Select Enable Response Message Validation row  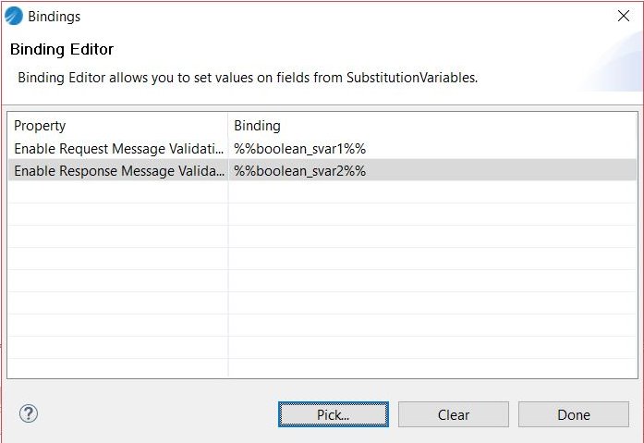point(117,170)
